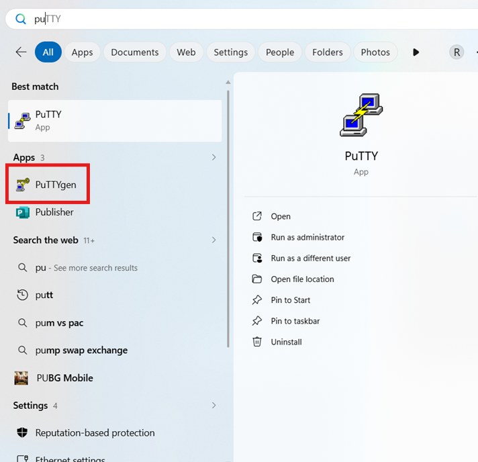Switch to the Photos filter tab
478x462 pixels.
point(375,52)
